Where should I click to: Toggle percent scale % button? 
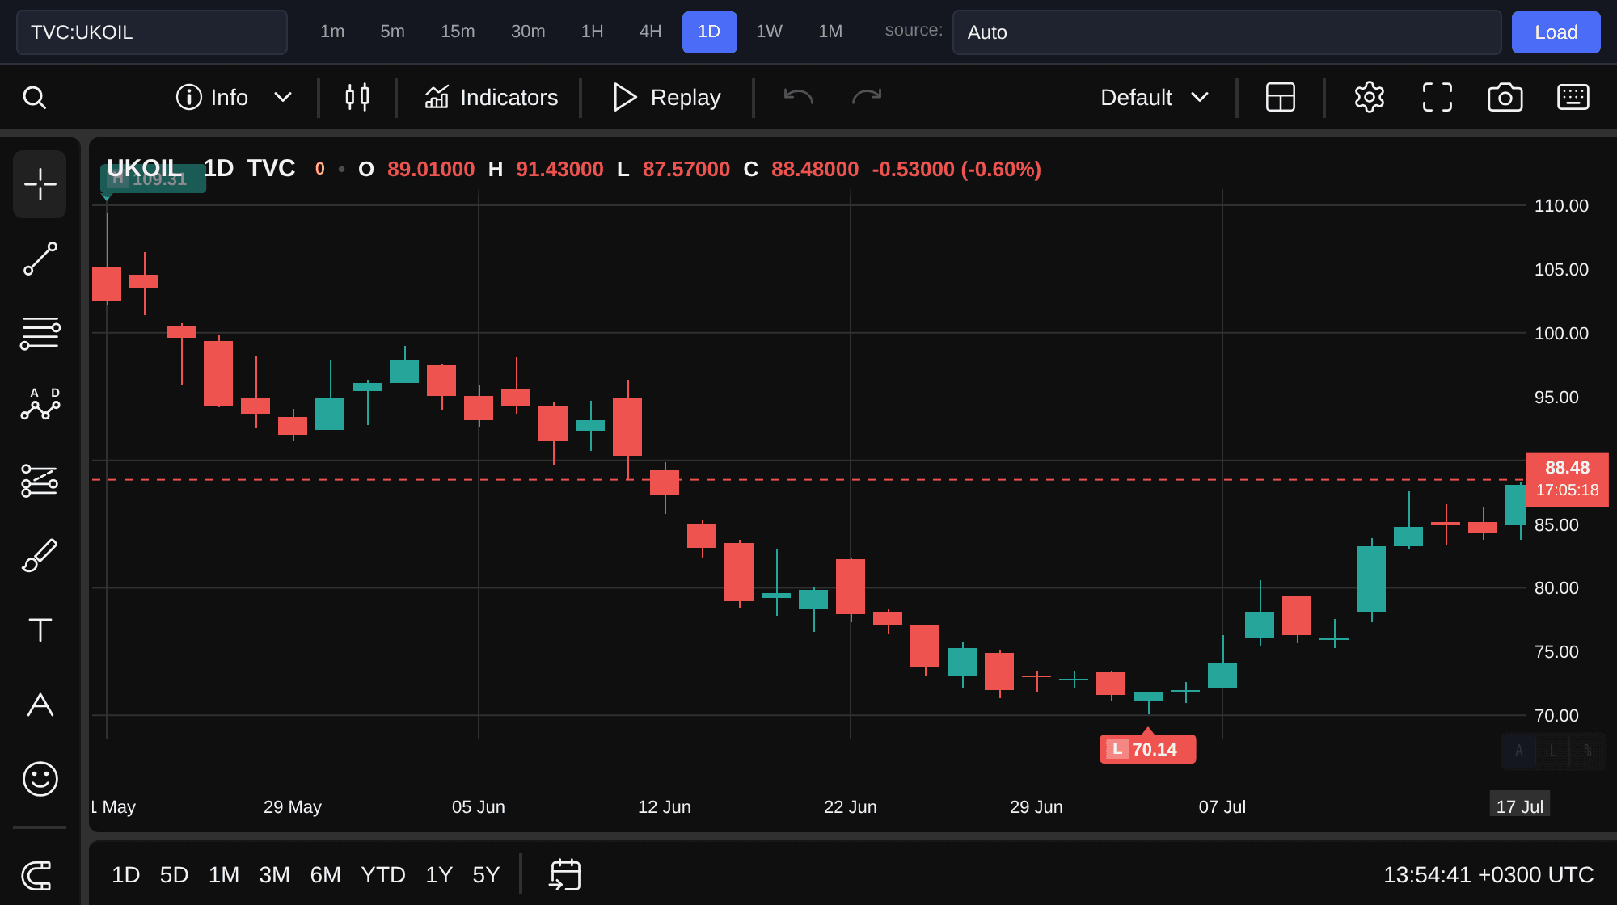pyautogui.click(x=1588, y=751)
